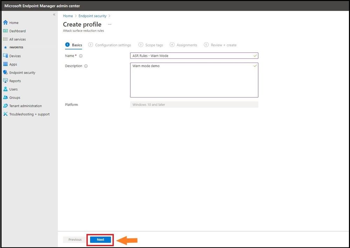The image size is (350, 248).
Task: Open Reports in the sidebar
Action: (15, 81)
